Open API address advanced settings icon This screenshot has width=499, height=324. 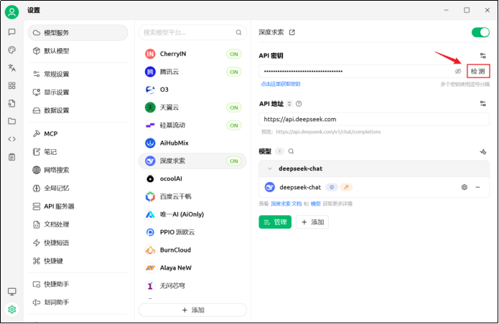tap(482, 103)
